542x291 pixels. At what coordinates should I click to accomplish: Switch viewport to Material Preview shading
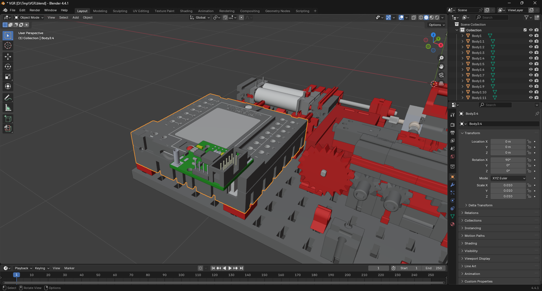point(431,17)
